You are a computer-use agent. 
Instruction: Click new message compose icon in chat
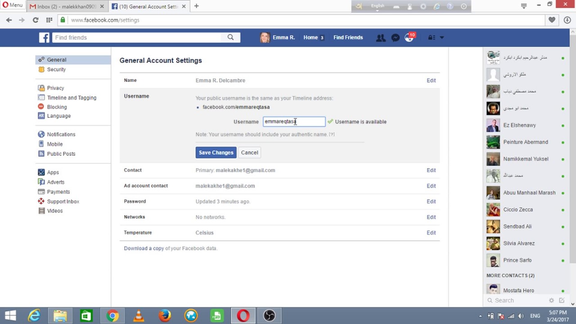point(562,301)
